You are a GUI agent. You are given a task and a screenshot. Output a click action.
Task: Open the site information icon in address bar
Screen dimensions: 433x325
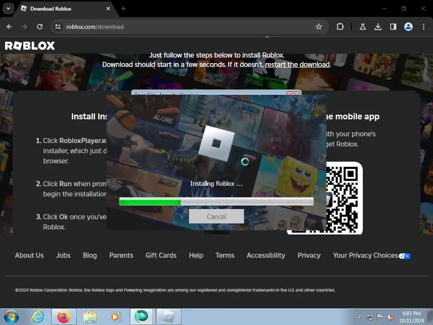pyautogui.click(x=58, y=27)
